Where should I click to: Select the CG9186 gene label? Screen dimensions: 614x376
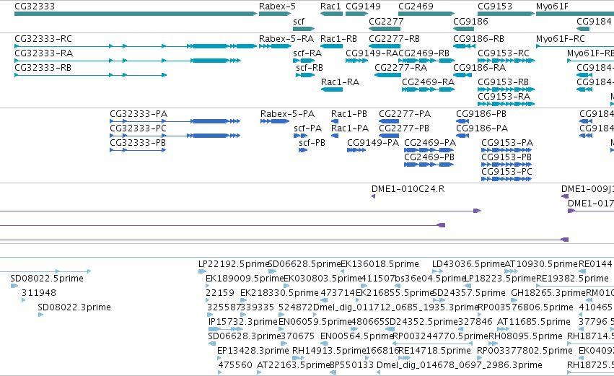[470, 21]
